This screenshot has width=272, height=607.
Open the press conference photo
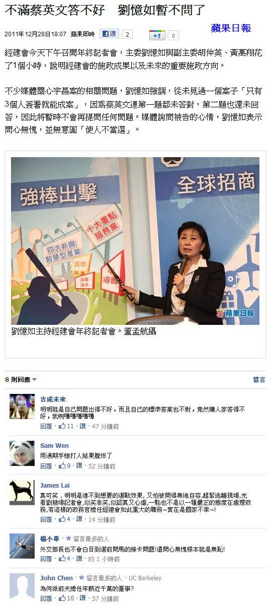tap(135, 241)
